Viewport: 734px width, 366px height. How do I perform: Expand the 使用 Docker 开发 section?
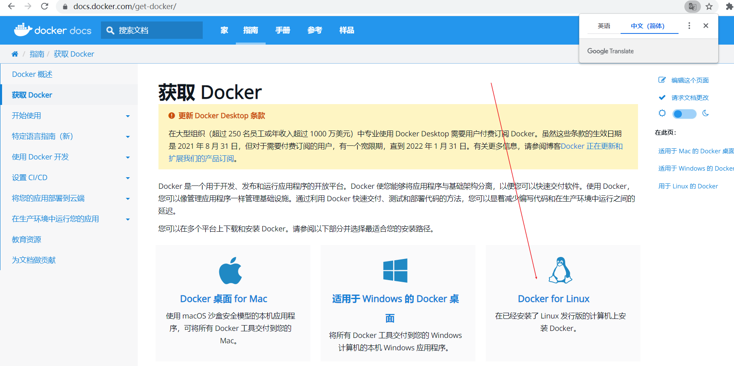click(128, 157)
